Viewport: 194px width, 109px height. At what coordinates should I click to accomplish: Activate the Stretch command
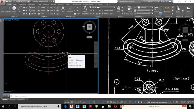click(32, 14)
